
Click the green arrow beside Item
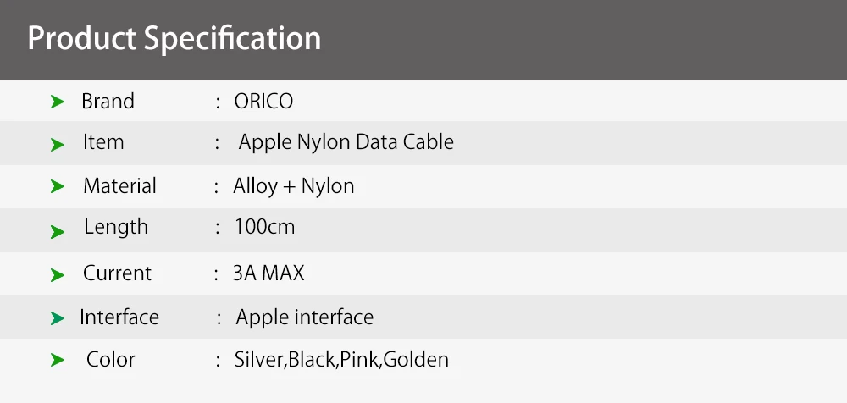tap(58, 145)
